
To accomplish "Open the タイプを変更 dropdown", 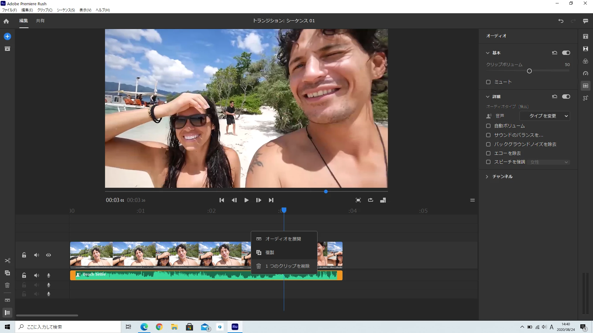I will pos(545,116).
